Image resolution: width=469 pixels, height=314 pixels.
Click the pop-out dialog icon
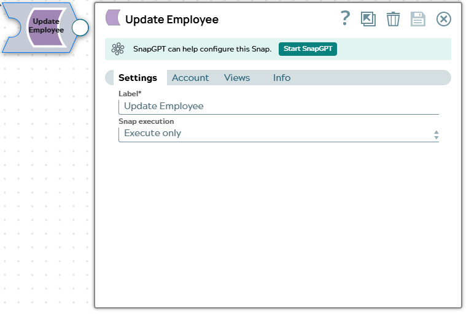coord(368,19)
